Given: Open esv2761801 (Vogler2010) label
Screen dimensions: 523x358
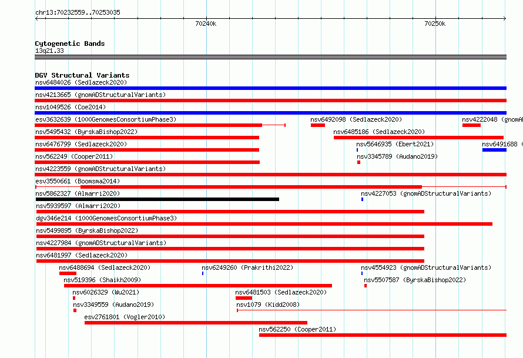Looking at the screenshot, I should [x=125, y=317].
